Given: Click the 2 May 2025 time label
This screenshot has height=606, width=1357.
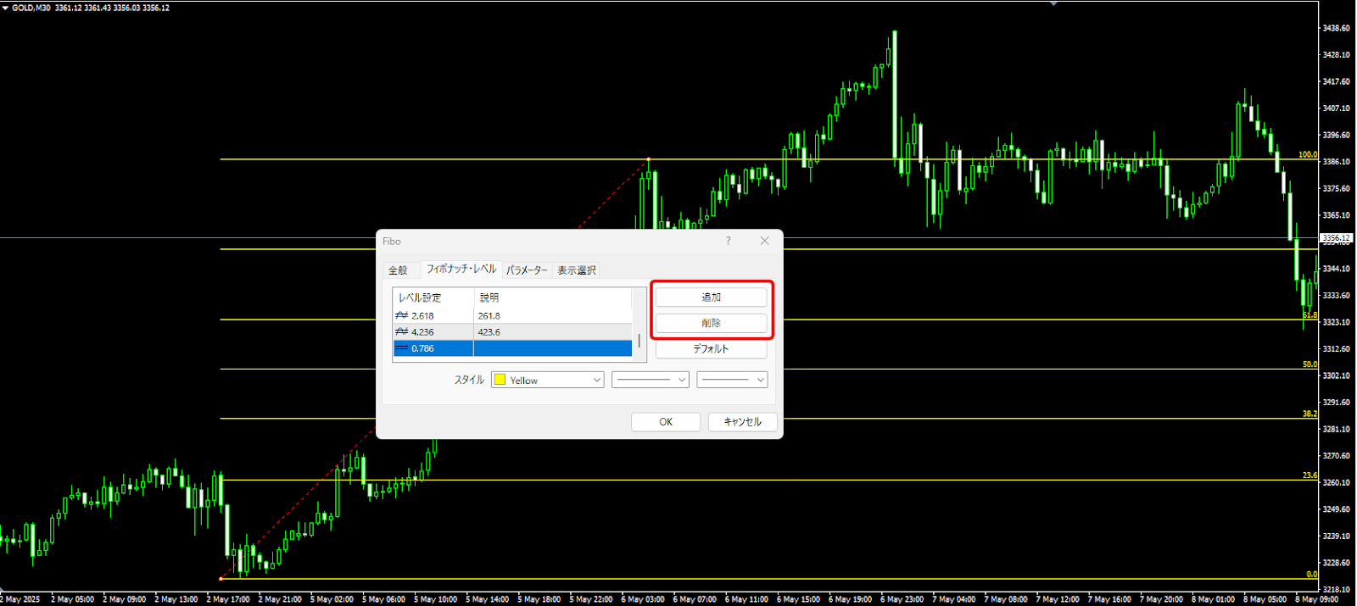Looking at the screenshot, I should click(x=20, y=599).
